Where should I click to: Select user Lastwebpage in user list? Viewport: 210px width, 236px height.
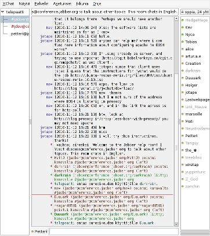(x=197, y=99)
